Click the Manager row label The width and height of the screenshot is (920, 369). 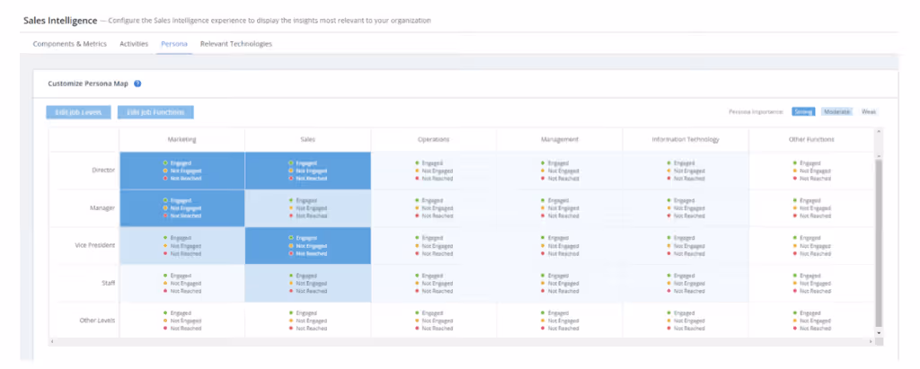102,207
